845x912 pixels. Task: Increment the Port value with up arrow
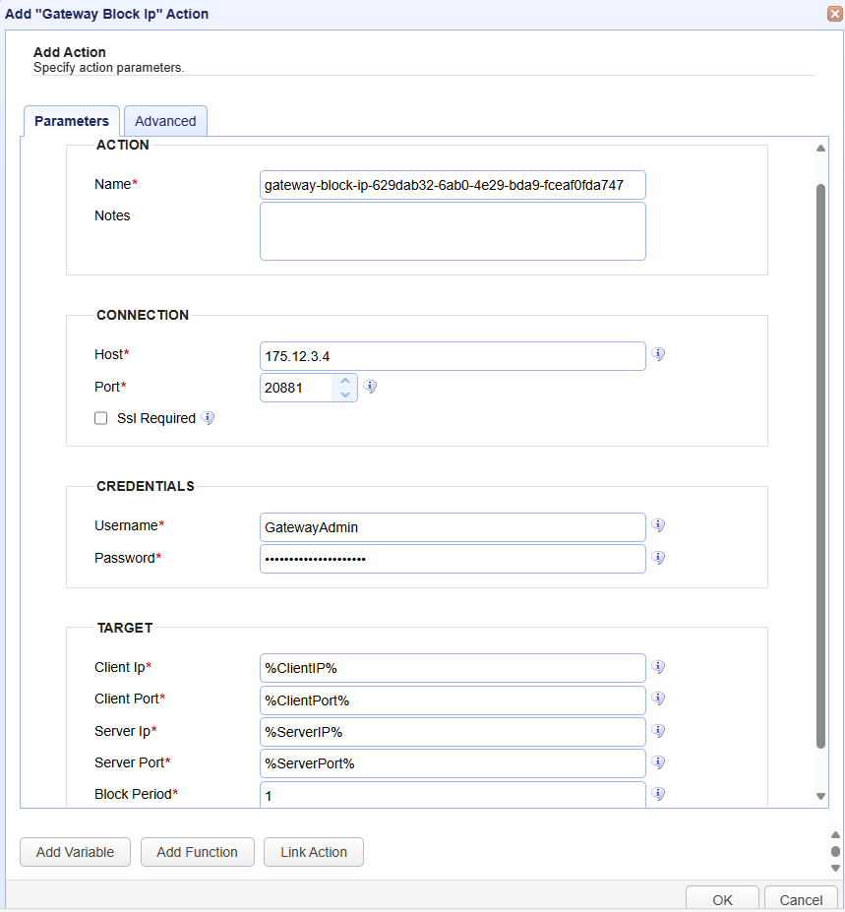[344, 381]
